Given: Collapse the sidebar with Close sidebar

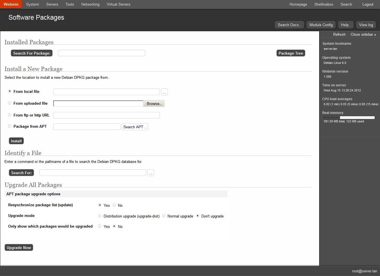Looking at the screenshot, I should [363, 34].
